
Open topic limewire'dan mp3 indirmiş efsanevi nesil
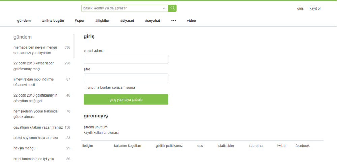(34, 82)
